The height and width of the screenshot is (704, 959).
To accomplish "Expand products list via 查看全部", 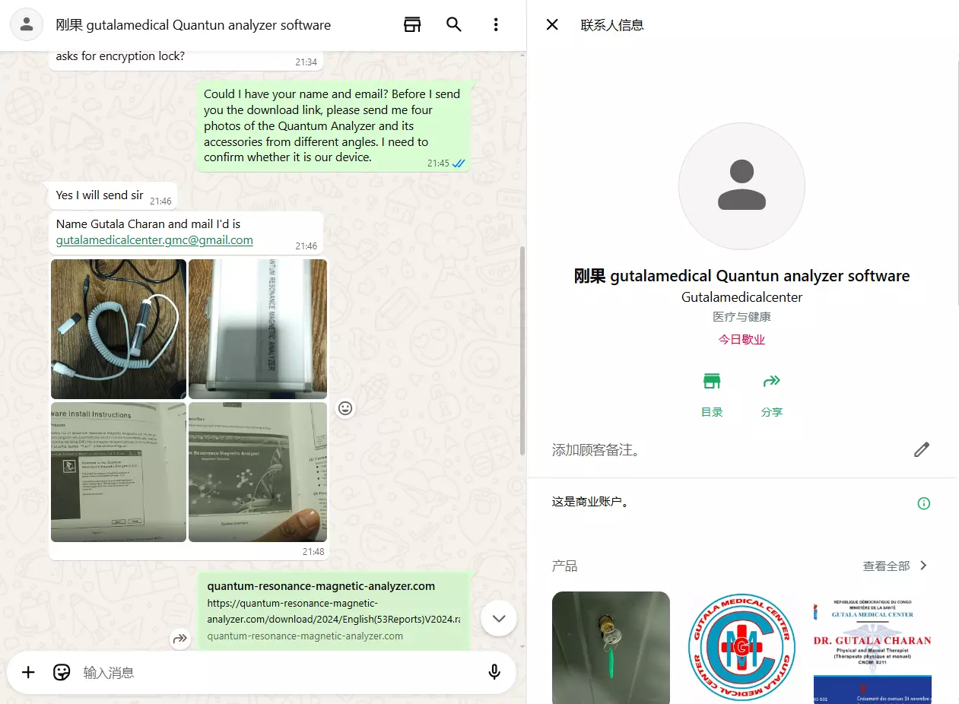I will pyautogui.click(x=895, y=566).
